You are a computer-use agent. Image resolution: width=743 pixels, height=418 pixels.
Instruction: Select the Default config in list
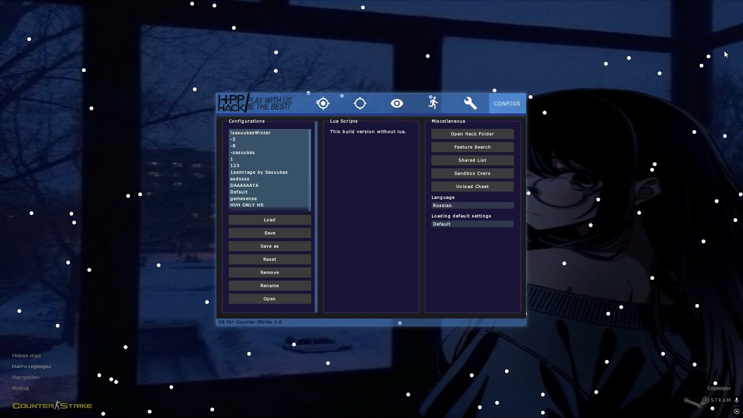(x=269, y=192)
